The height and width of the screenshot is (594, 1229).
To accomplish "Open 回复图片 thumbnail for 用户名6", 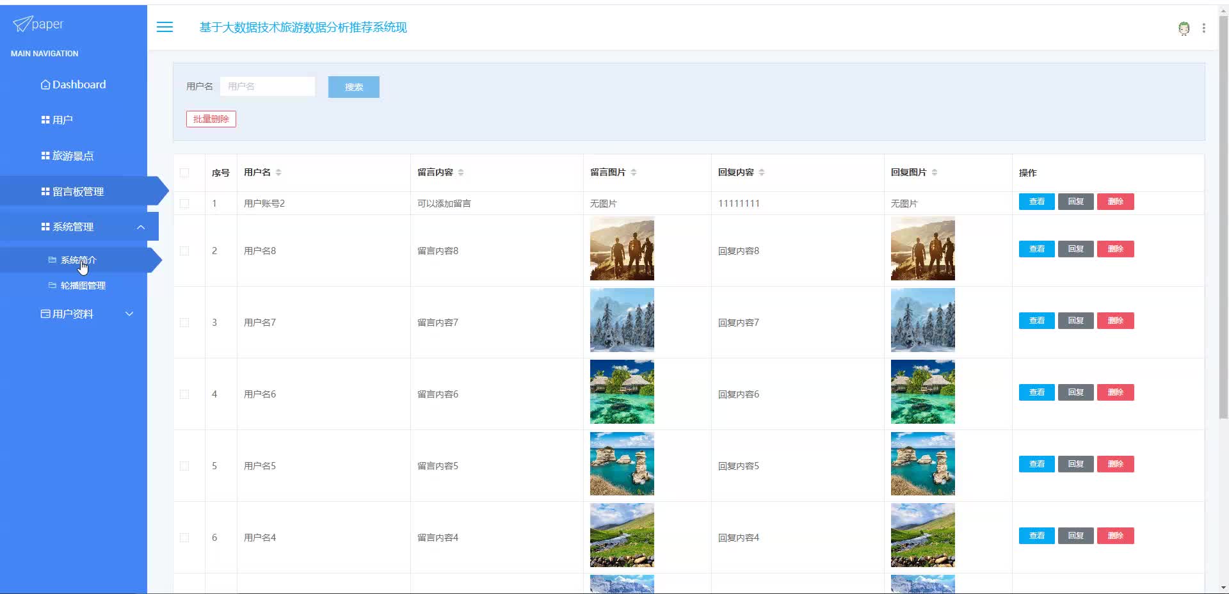I will 923,392.
